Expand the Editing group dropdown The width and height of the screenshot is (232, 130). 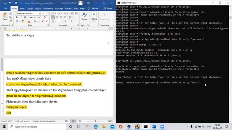pos(94,22)
